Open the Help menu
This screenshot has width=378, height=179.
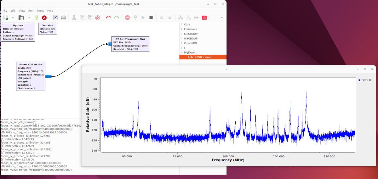point(50,11)
